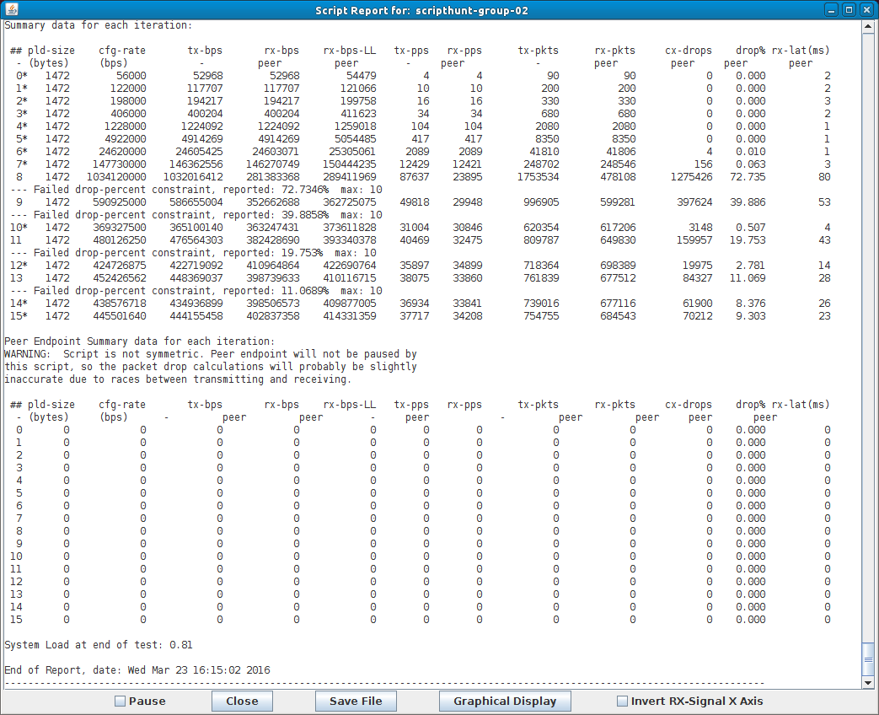The width and height of the screenshot is (879, 715).
Task: Click the scrollbar up arrow
Action: [x=868, y=26]
